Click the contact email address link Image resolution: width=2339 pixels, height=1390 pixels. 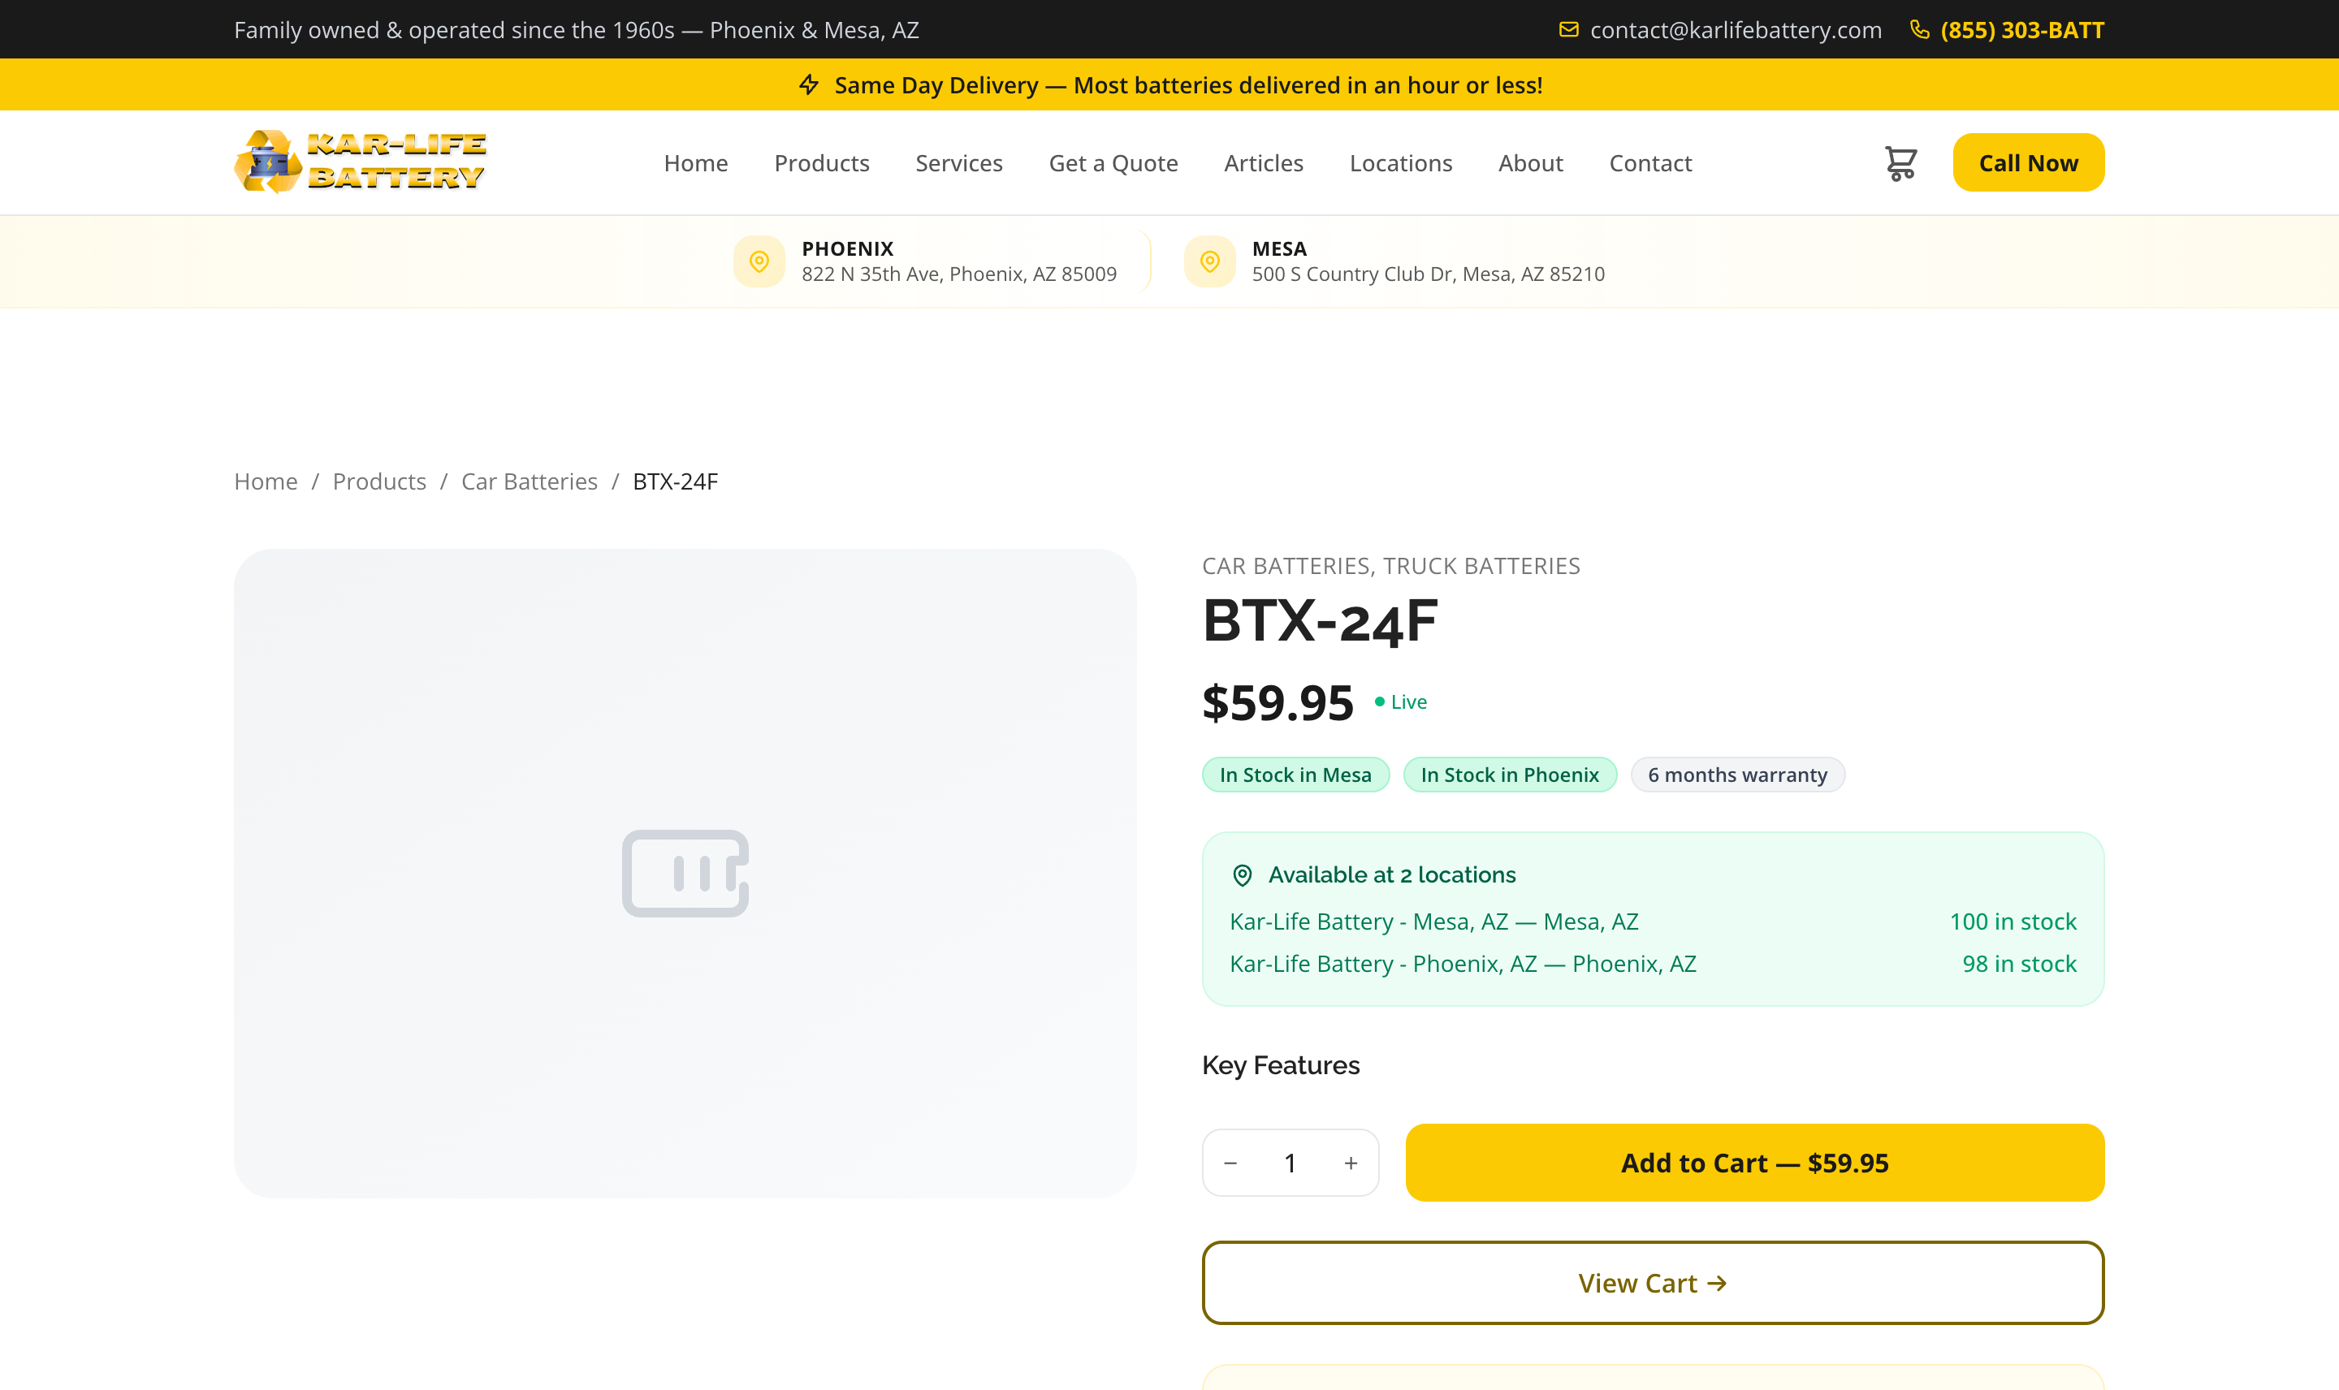coord(1735,30)
